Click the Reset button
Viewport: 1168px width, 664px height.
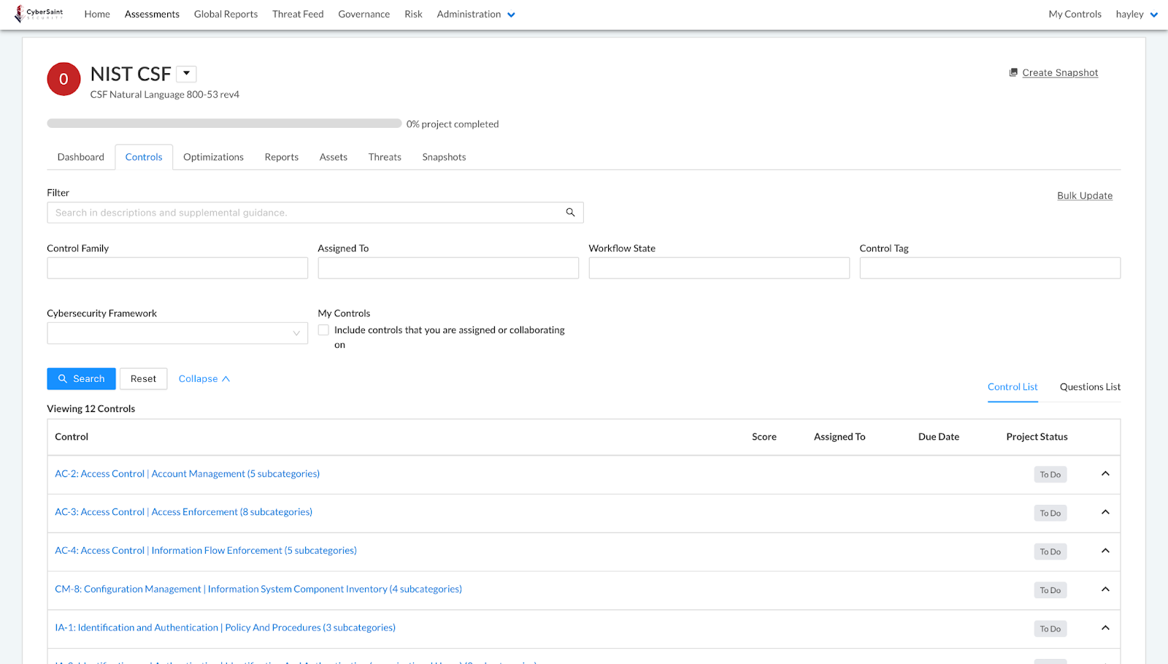tap(143, 378)
